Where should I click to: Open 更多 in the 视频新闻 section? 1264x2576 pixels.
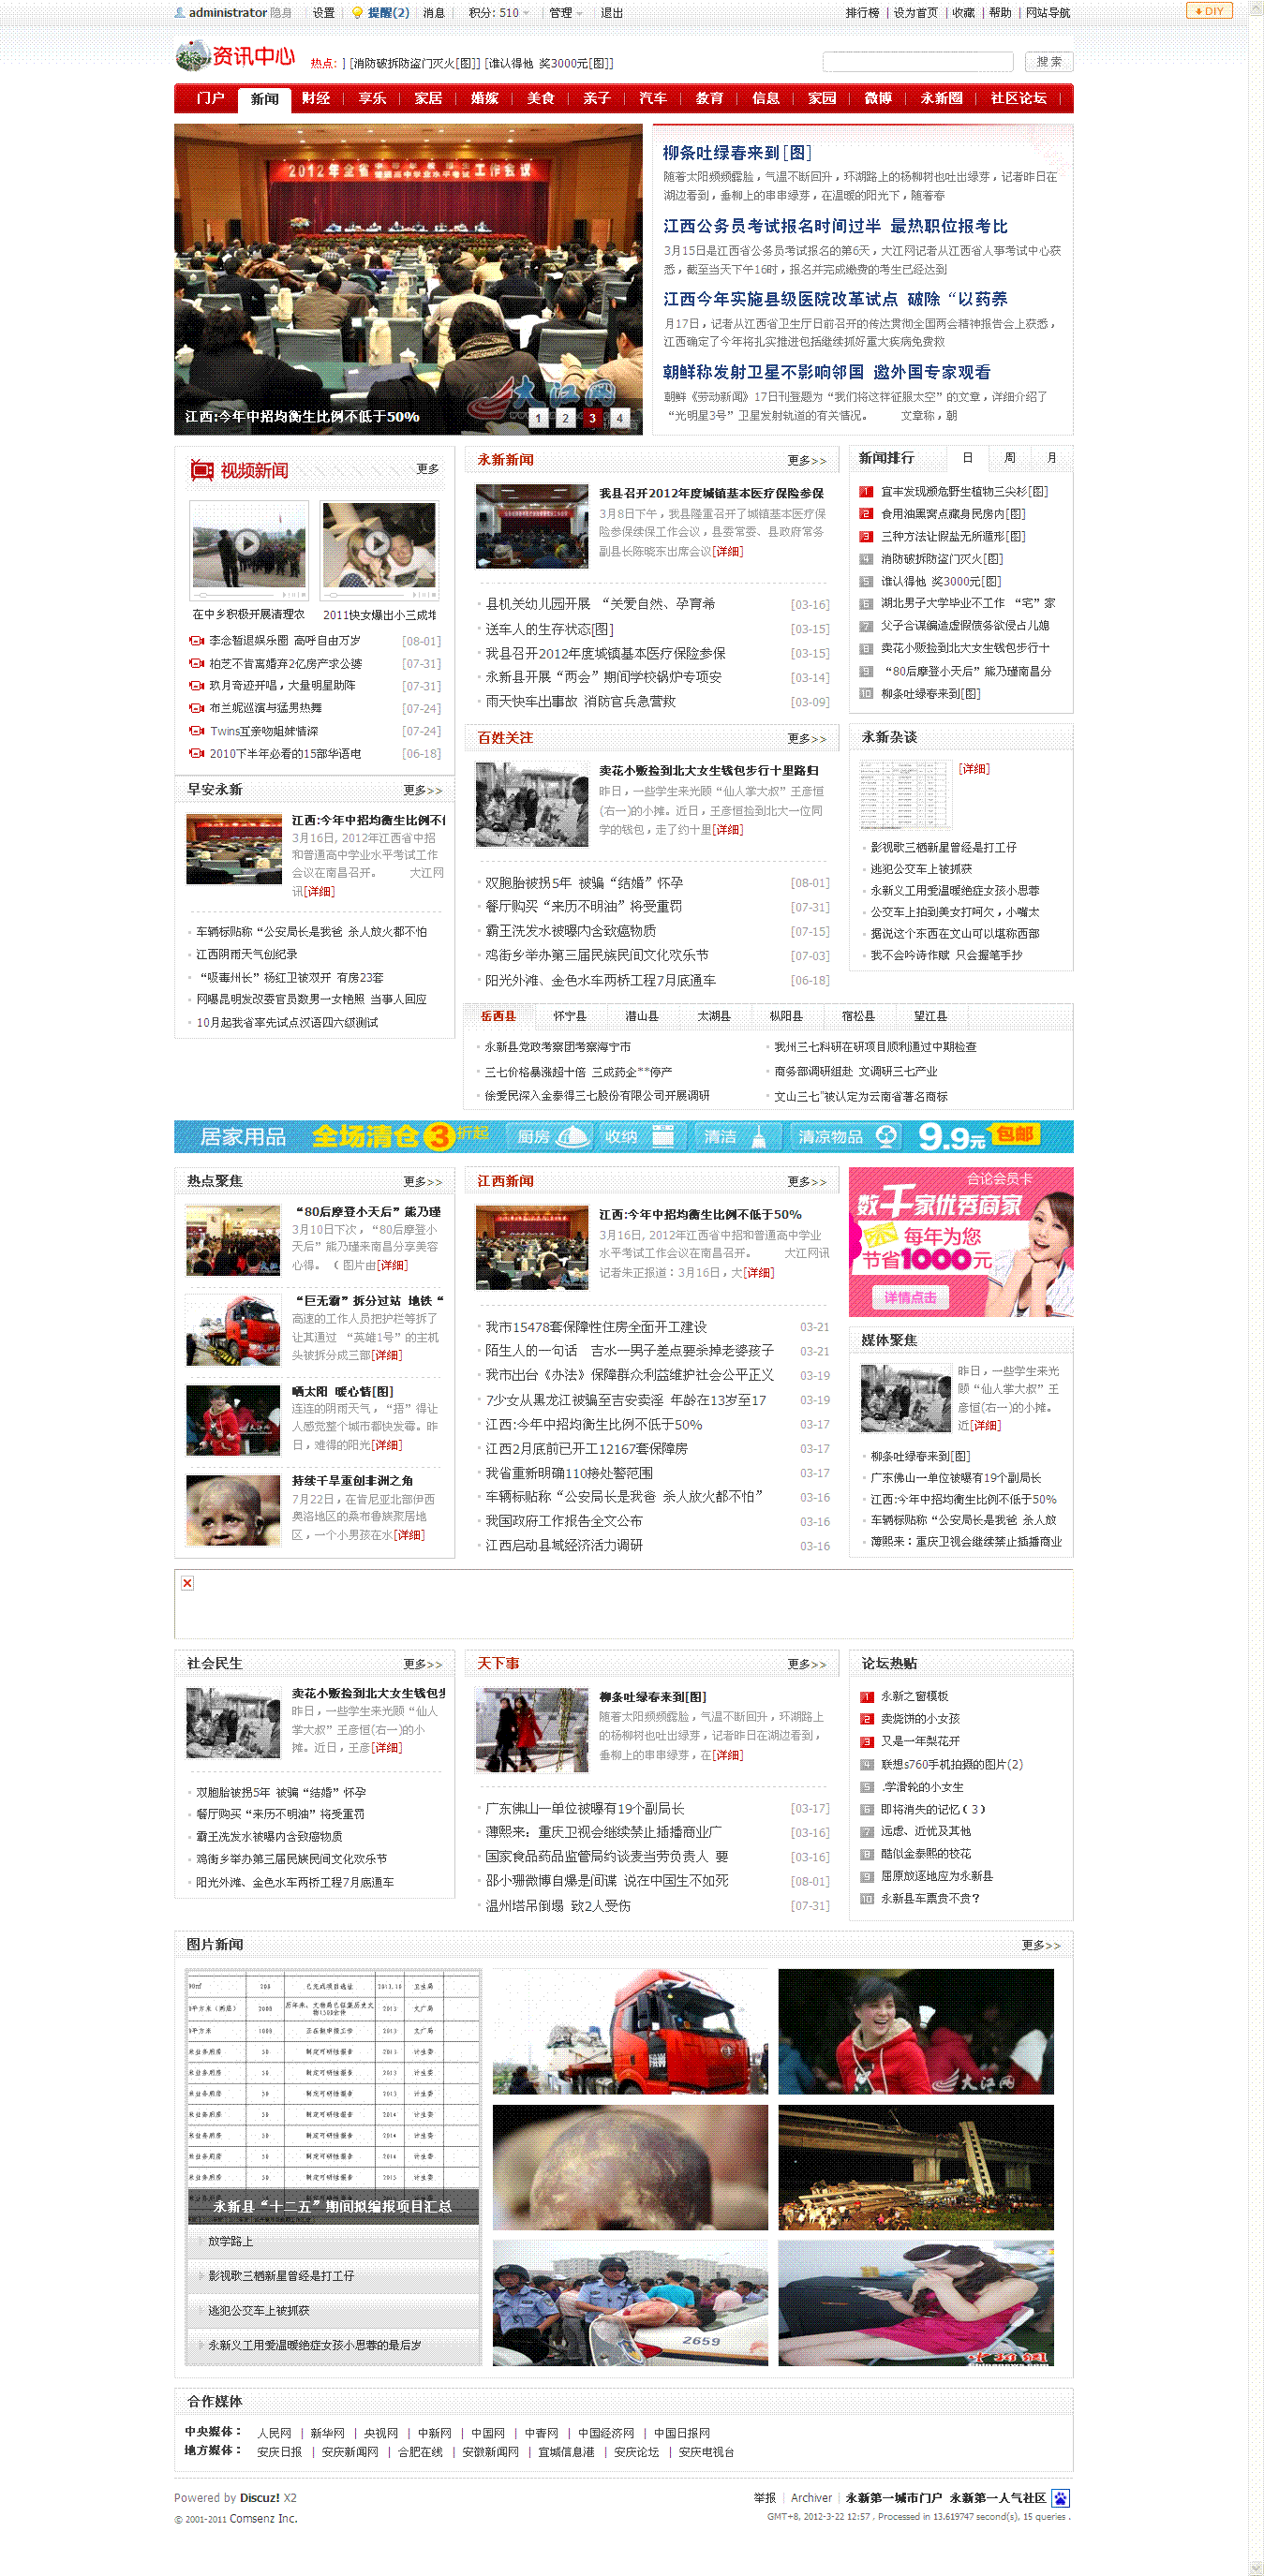coord(428,469)
